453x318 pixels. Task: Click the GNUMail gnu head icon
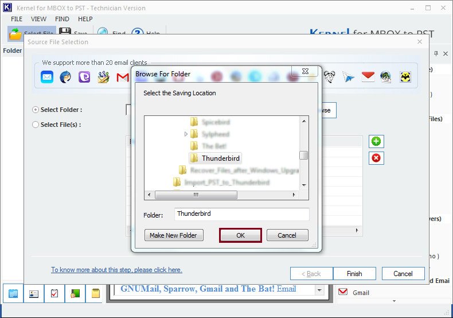329,77
